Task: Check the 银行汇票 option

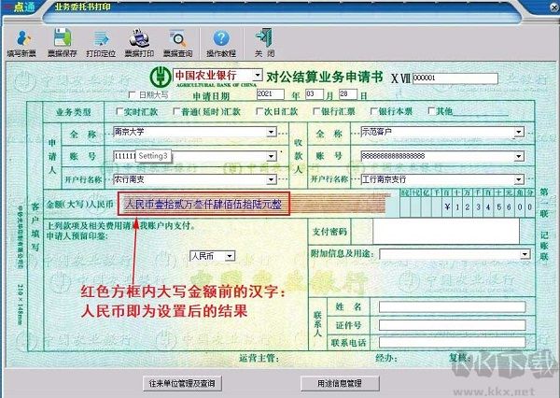Action: (x=316, y=111)
